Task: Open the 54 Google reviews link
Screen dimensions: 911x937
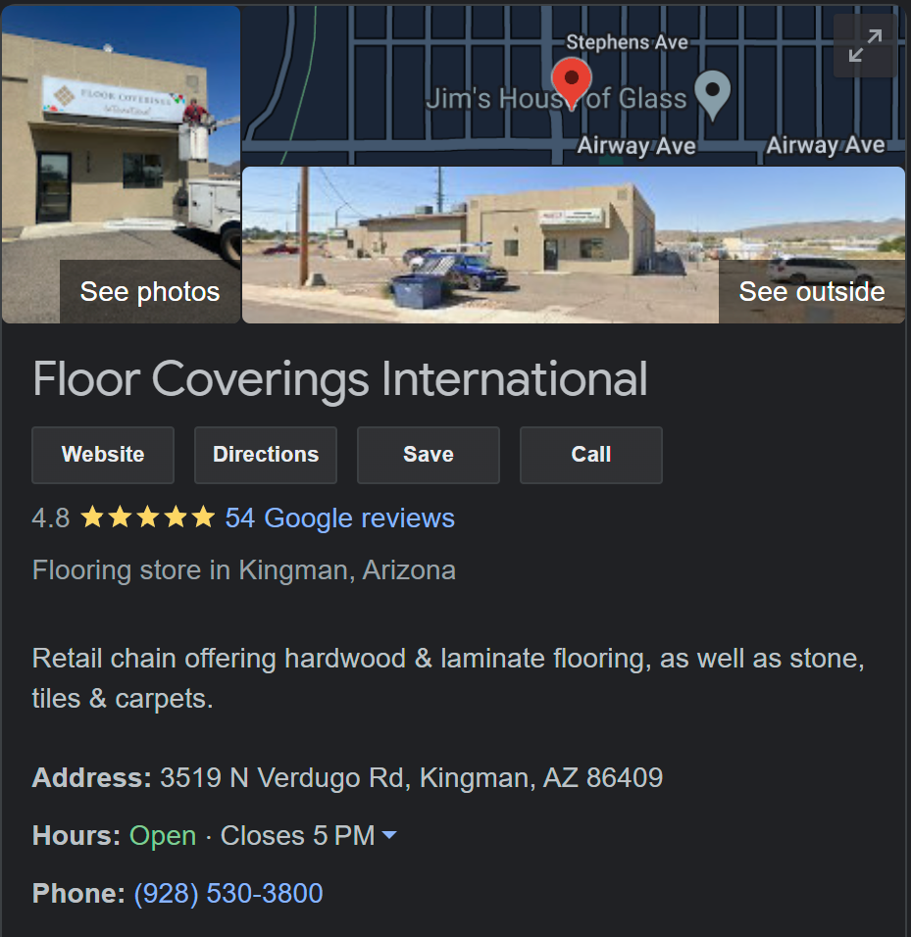Action: (339, 518)
